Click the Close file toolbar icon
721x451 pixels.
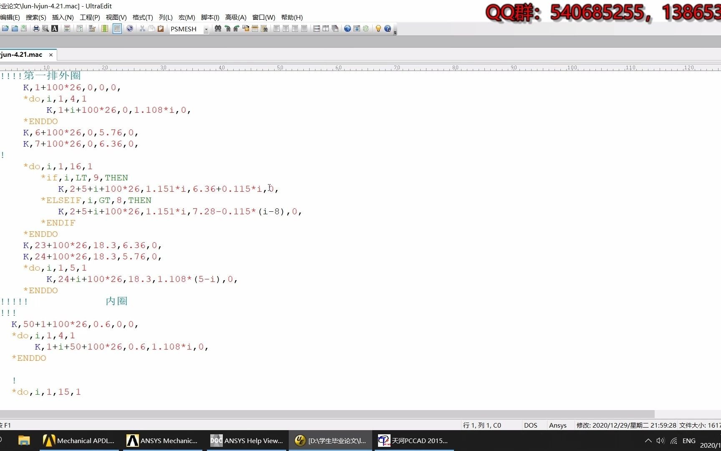coord(15,28)
